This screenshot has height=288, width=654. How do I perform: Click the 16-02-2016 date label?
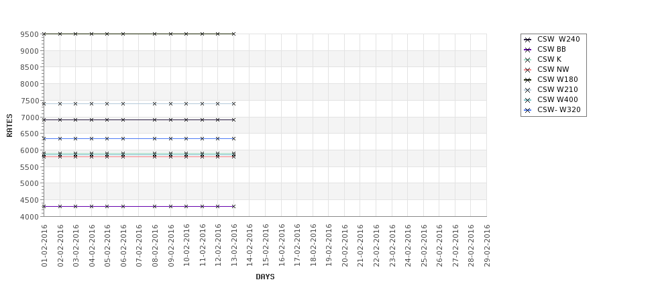(281, 246)
